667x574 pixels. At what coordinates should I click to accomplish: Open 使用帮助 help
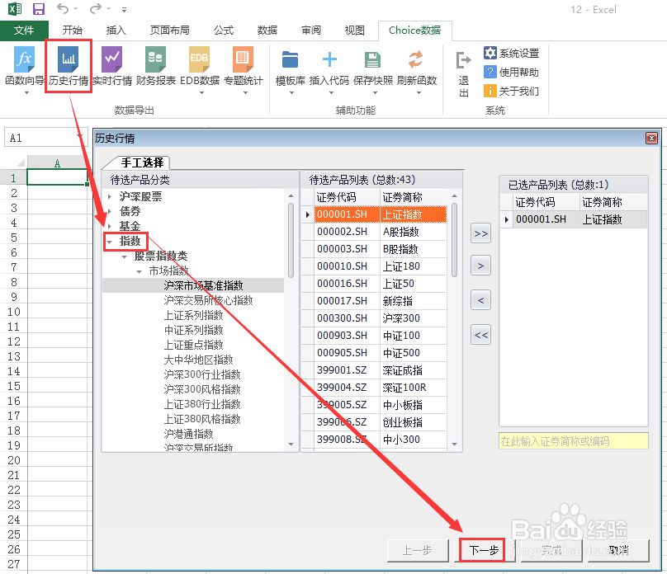(511, 72)
